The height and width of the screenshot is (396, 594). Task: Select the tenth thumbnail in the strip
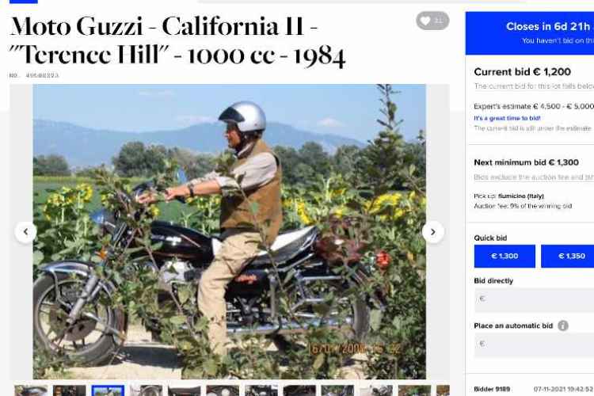click(x=376, y=390)
